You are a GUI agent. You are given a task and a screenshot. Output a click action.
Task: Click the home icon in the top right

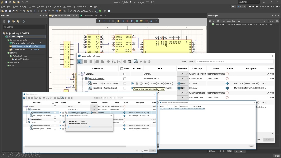click(x=250, y=6)
